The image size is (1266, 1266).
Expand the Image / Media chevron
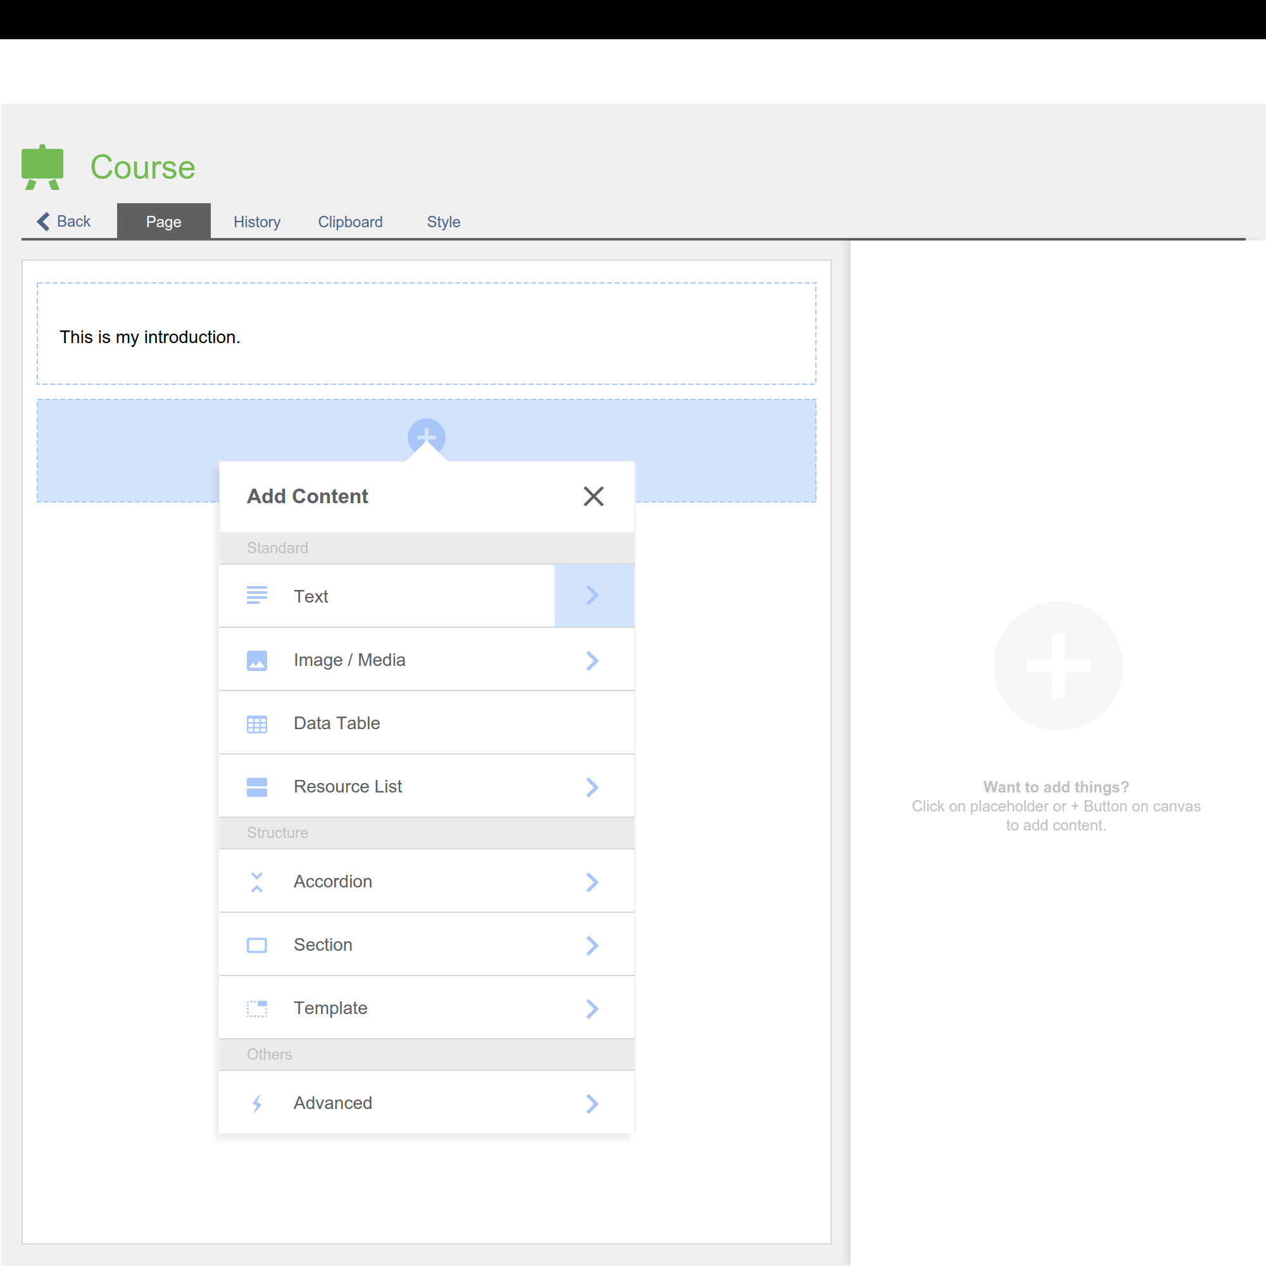pos(592,660)
